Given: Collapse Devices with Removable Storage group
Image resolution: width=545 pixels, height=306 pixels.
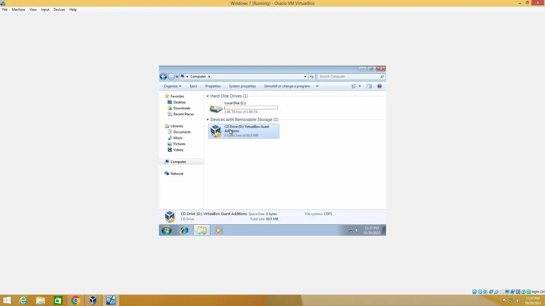Looking at the screenshot, I should pos(207,120).
